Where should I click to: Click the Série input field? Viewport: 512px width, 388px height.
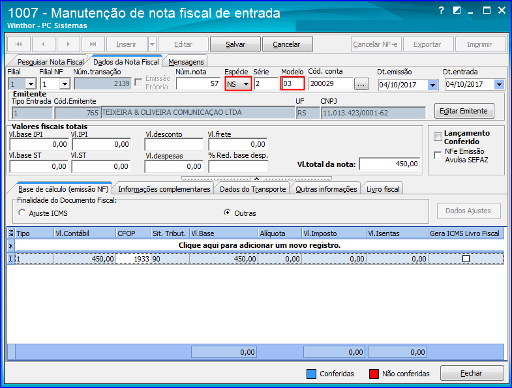pyautogui.click(x=266, y=83)
